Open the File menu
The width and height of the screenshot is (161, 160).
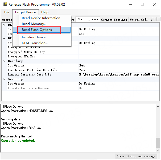[x=7, y=12]
